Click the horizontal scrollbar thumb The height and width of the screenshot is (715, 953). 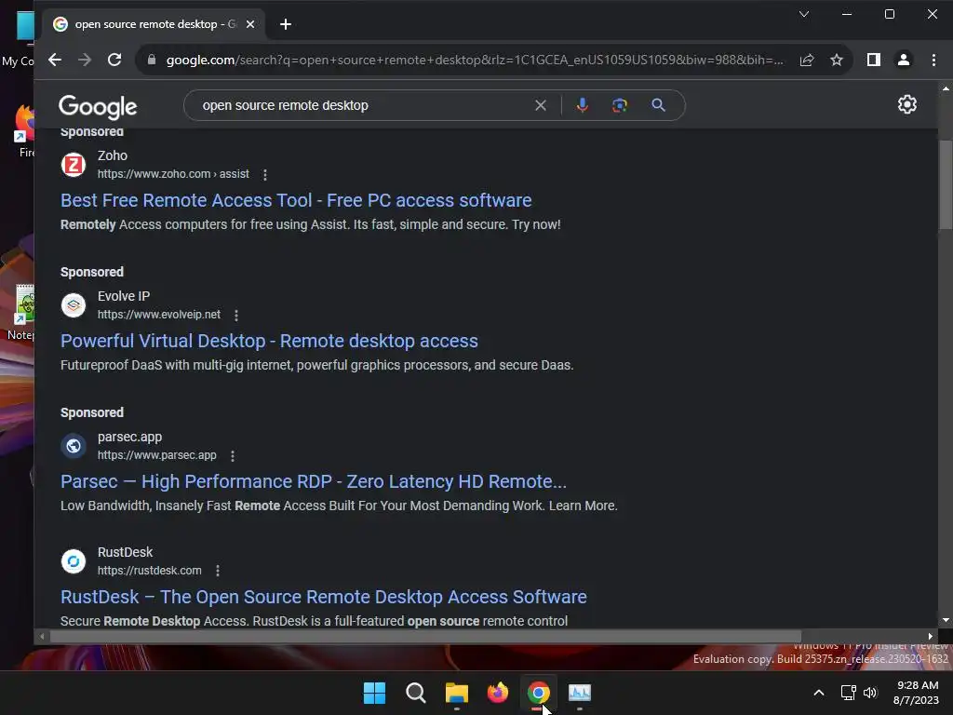coord(424,636)
